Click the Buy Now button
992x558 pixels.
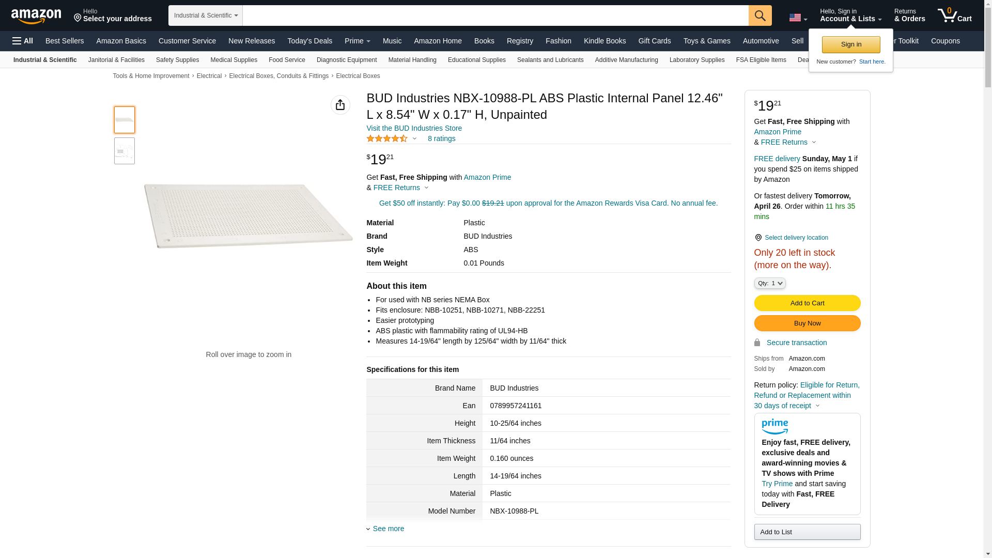[x=807, y=323]
